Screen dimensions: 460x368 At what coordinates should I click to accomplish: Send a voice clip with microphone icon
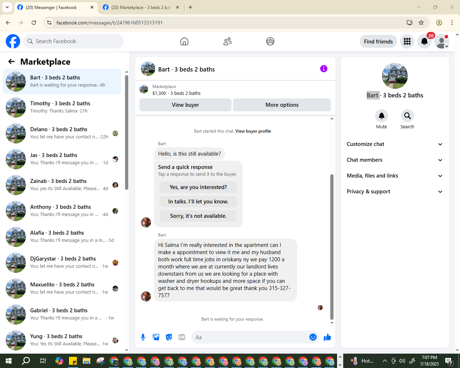tap(143, 337)
